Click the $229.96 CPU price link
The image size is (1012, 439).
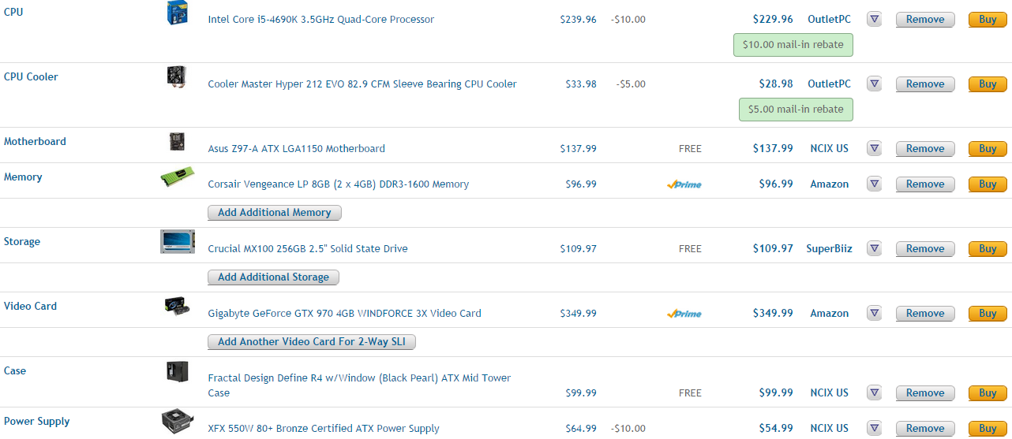coord(773,19)
